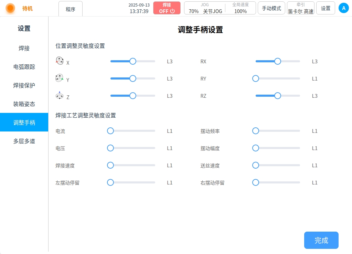Screen dimensions: 352x254
Task: Click the X axis orientation icon
Action: [x=60, y=61]
